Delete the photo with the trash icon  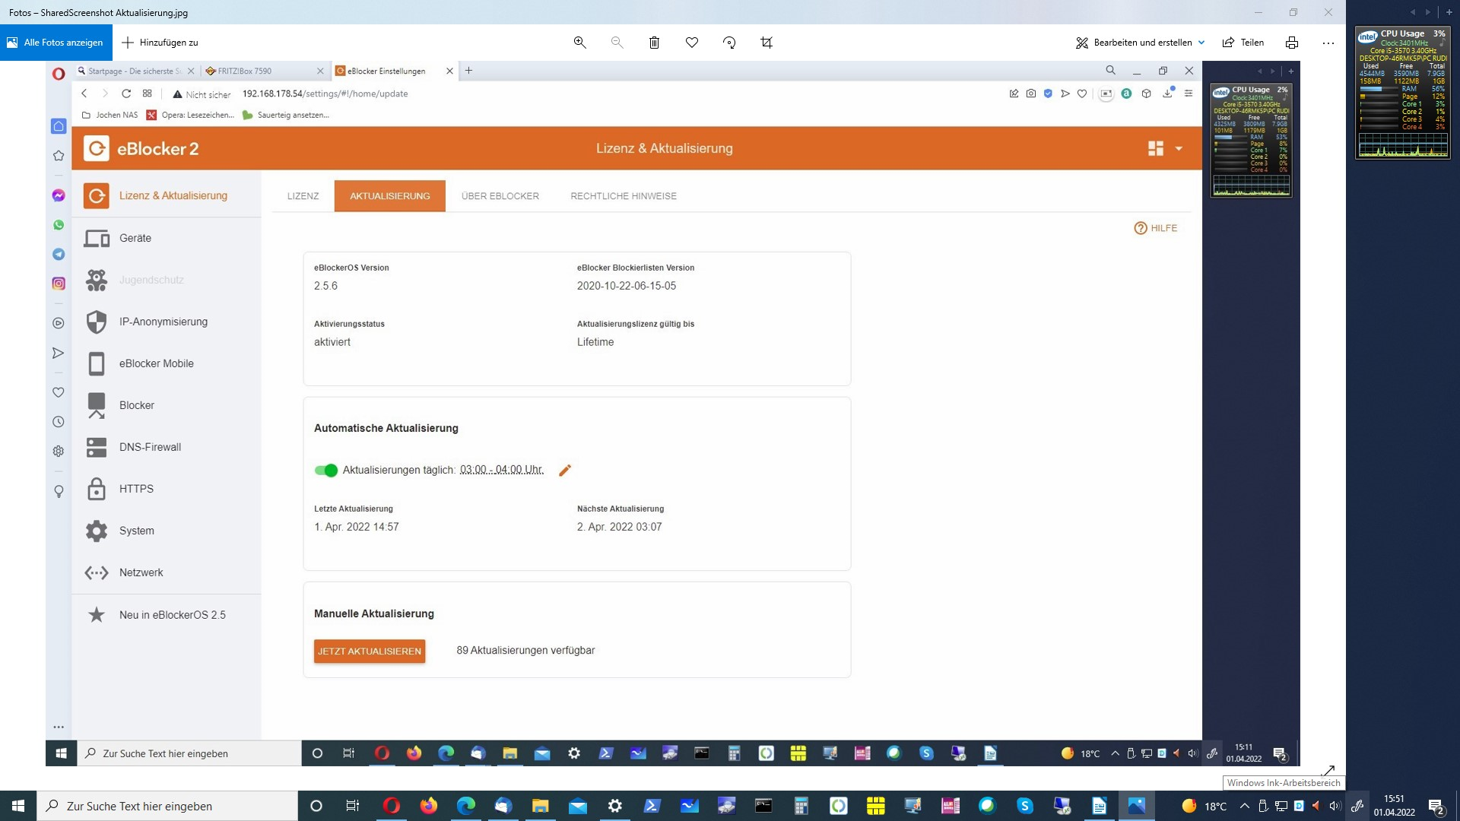point(654,43)
